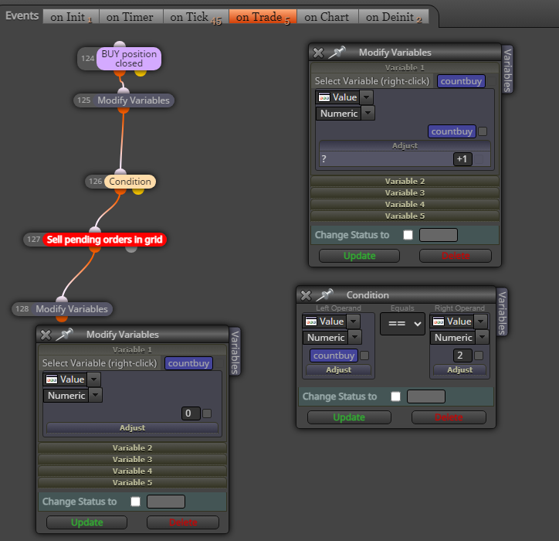Switch to the on Trade events tab
Screen dimensions: 559x541
click(263, 17)
